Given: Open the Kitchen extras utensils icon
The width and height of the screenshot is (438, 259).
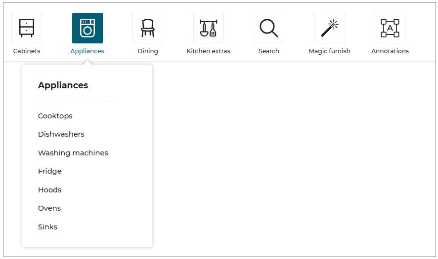Looking at the screenshot, I should point(208,28).
